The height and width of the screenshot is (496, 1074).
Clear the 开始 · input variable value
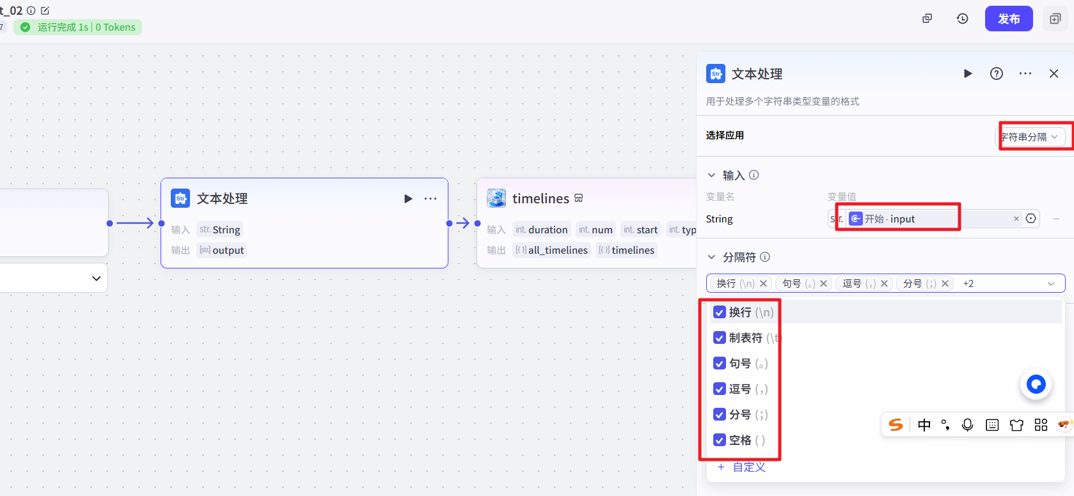(x=1016, y=219)
